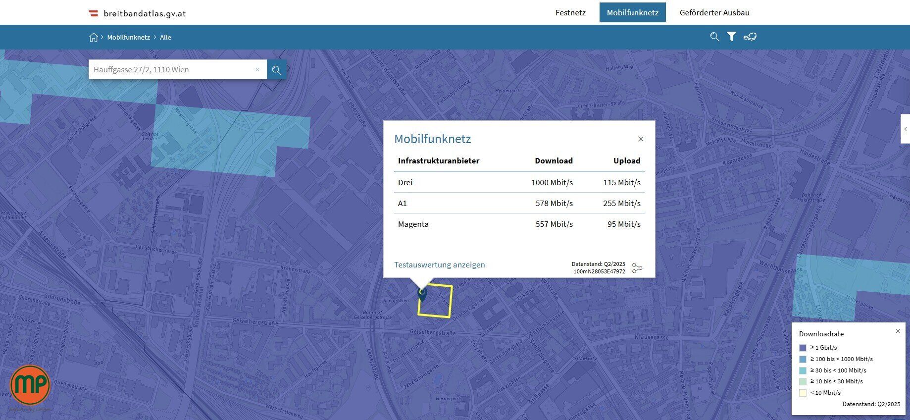Screen dimensions: 910x420
Task: Select the Mobilfunknetz tab
Action: coord(632,13)
